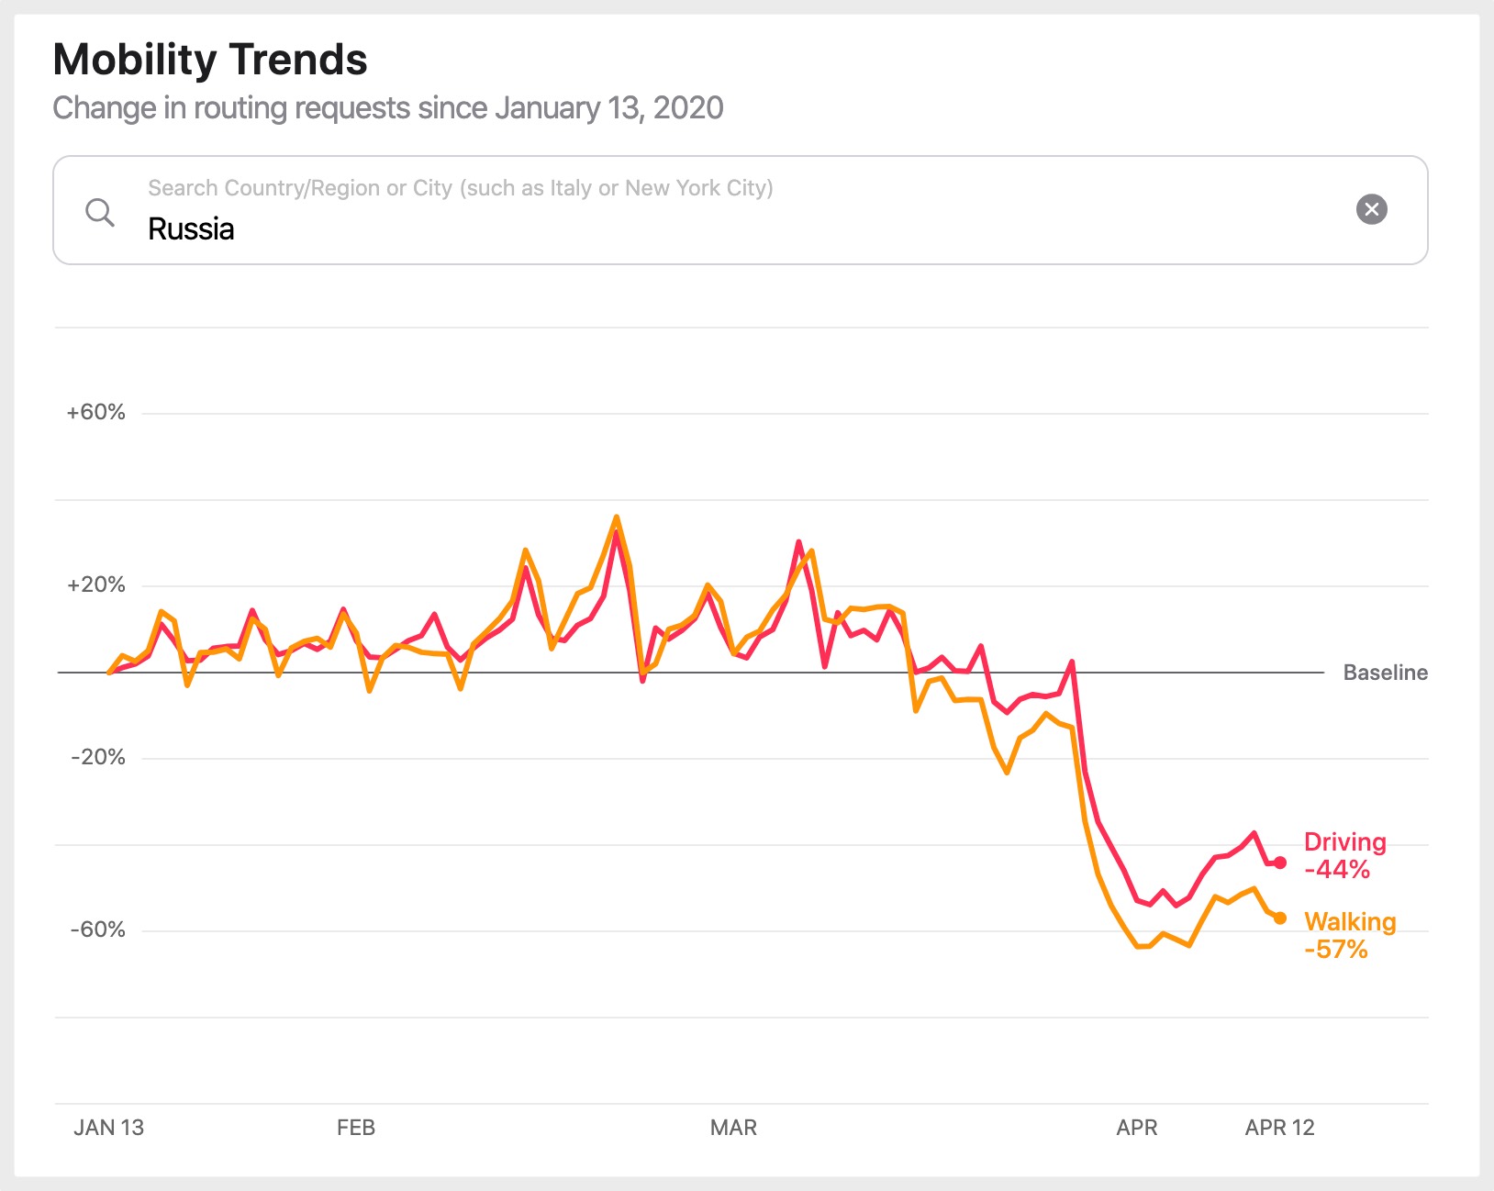The image size is (1494, 1191).
Task: Clear the search field with X button
Action: click(1371, 209)
